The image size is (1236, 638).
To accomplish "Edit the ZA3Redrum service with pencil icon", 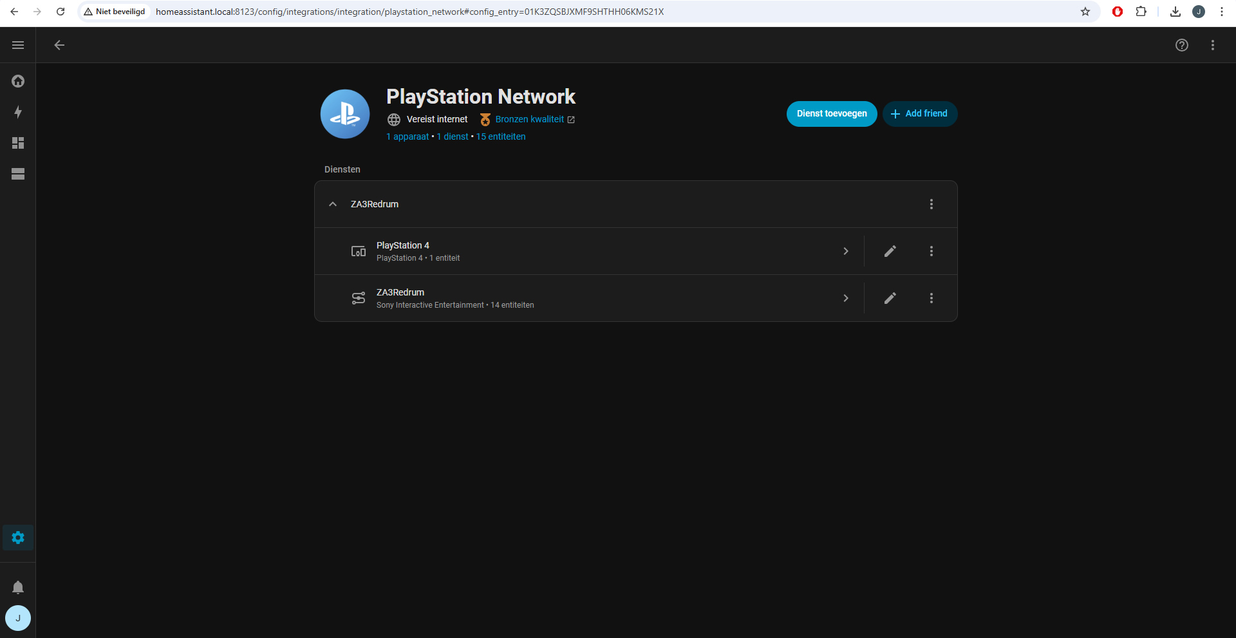I will click(890, 298).
